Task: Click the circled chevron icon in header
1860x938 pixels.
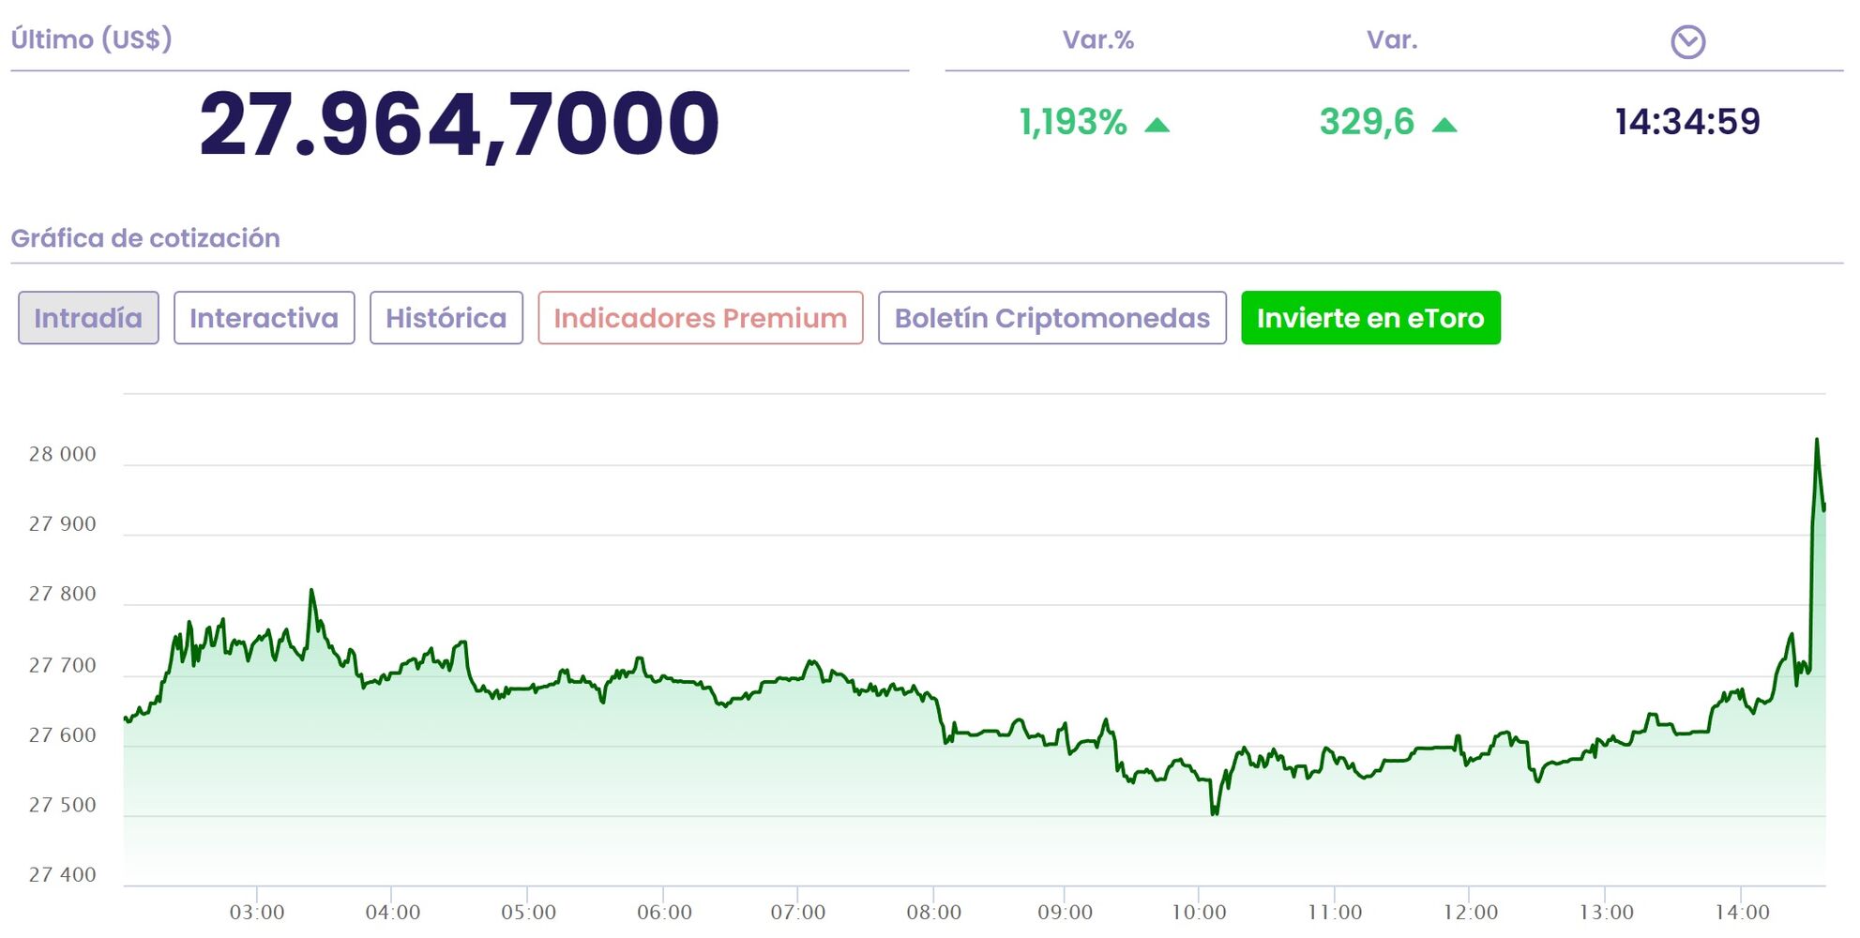Action: coord(1687,41)
